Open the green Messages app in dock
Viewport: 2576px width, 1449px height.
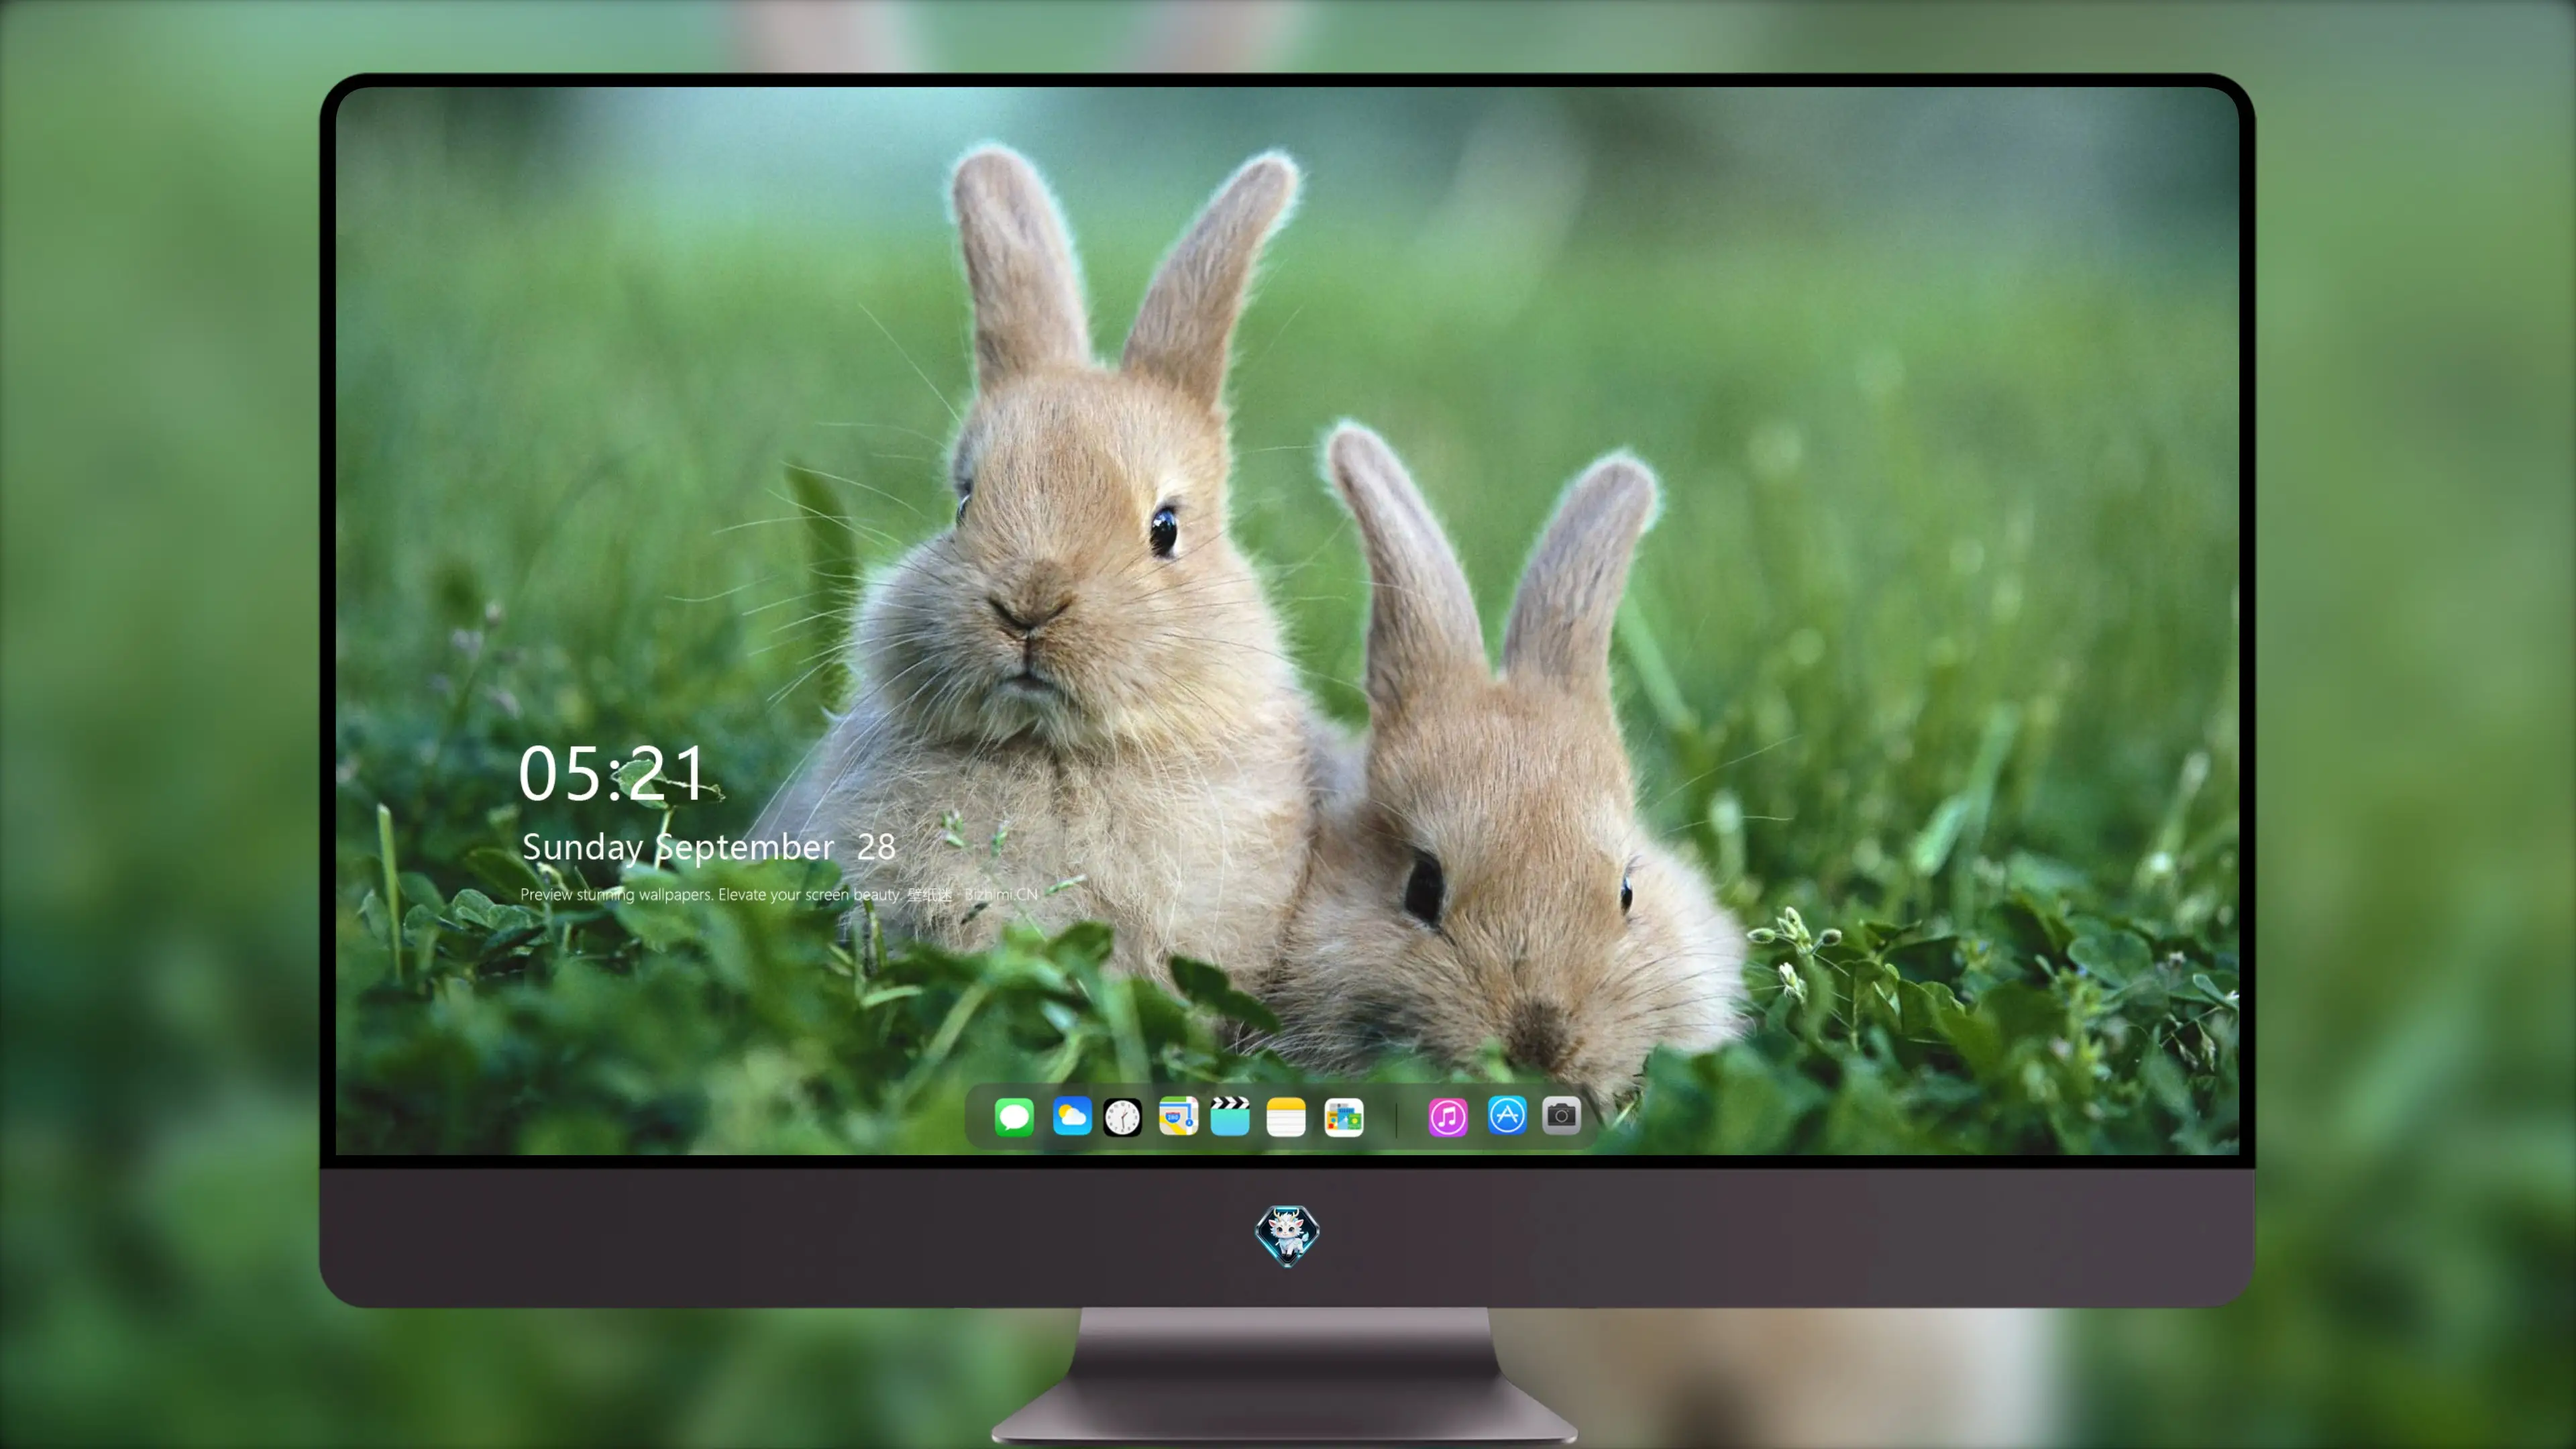click(x=1014, y=1116)
